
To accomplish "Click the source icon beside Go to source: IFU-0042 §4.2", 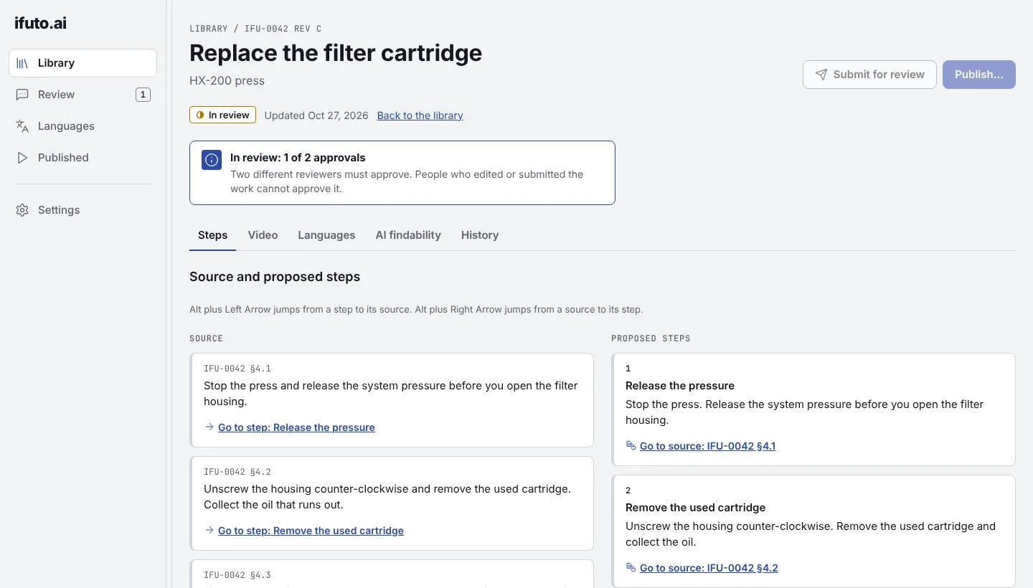I will click(631, 567).
